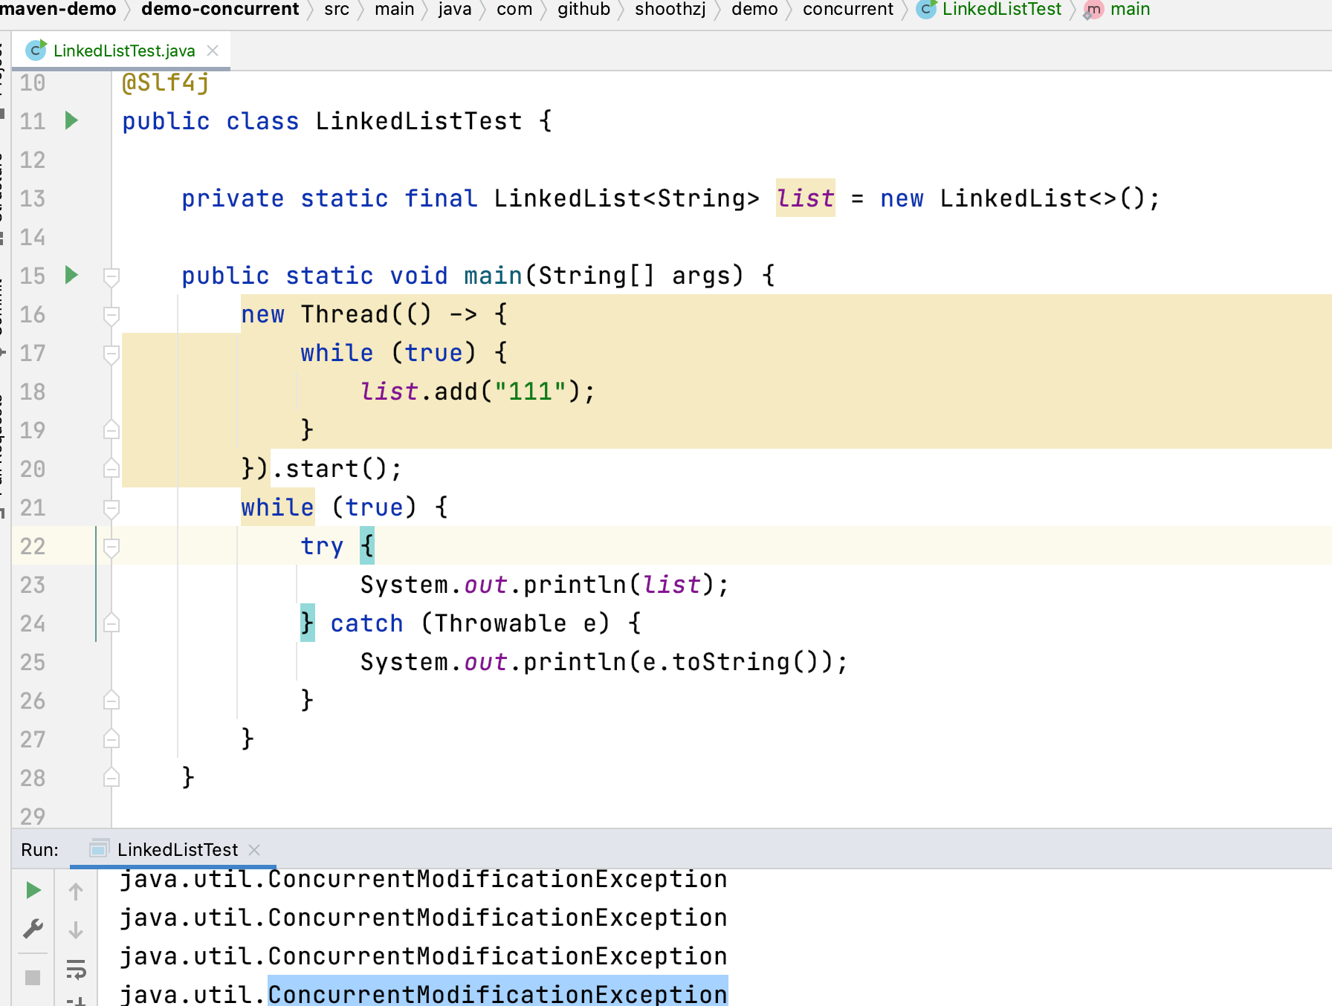The width and height of the screenshot is (1332, 1006).
Task: Open main method breadcrumb
Action: 1130,10
